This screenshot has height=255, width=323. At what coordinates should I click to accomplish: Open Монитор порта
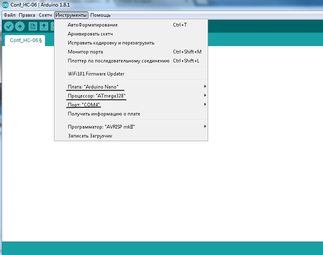click(131, 52)
